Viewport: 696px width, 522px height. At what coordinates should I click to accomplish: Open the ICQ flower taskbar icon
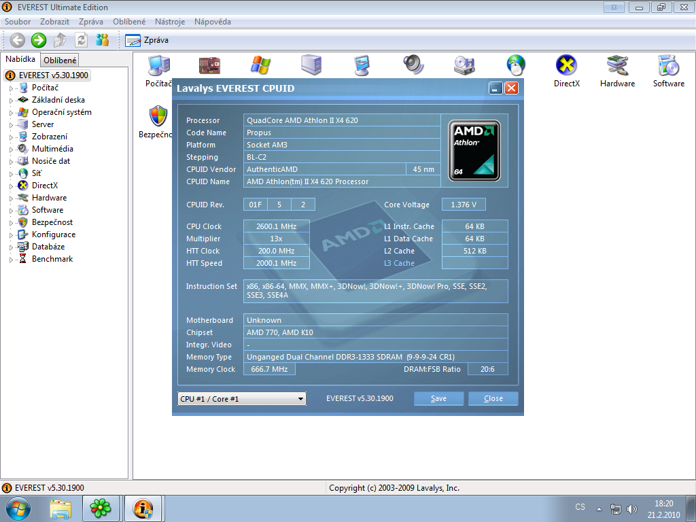click(x=101, y=508)
